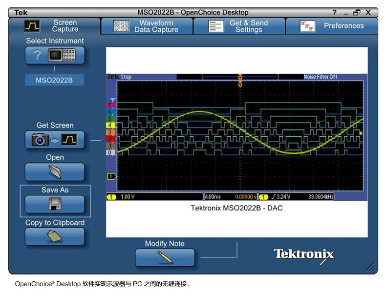386x296 pixels.
Task: Click the captured oscilloscope screen image
Action: pos(236,137)
